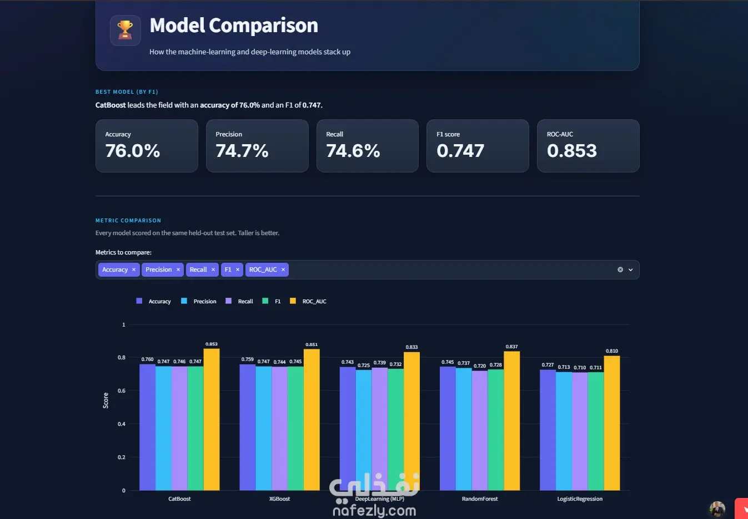Screen dimensions: 748x519
Task: Click RandomForest Recall bar labeled 0.720
Action: click(x=480, y=431)
